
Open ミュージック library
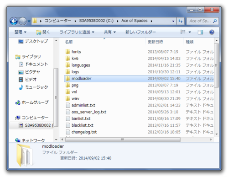coord(33,87)
